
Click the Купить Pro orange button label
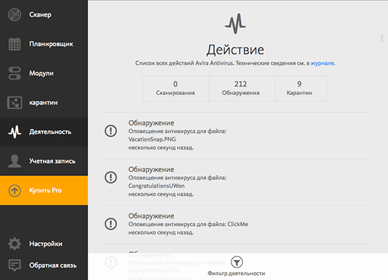click(45, 191)
